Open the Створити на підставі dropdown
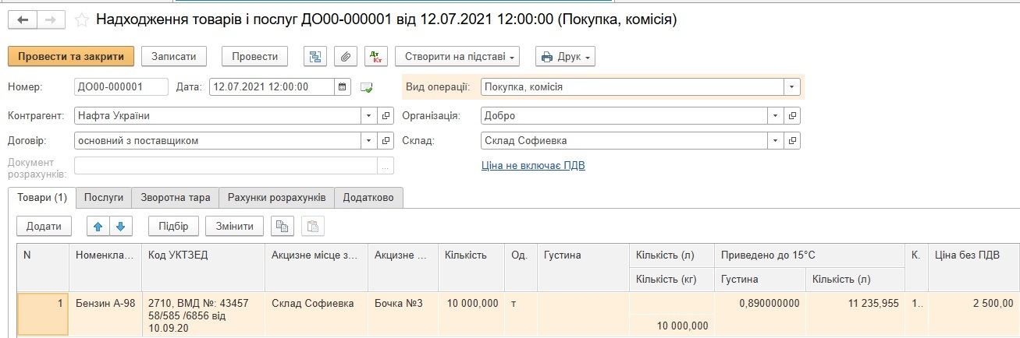This screenshot has width=1020, height=338. tap(457, 57)
